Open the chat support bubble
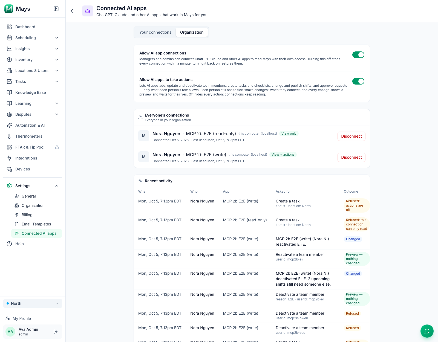 coord(427,331)
